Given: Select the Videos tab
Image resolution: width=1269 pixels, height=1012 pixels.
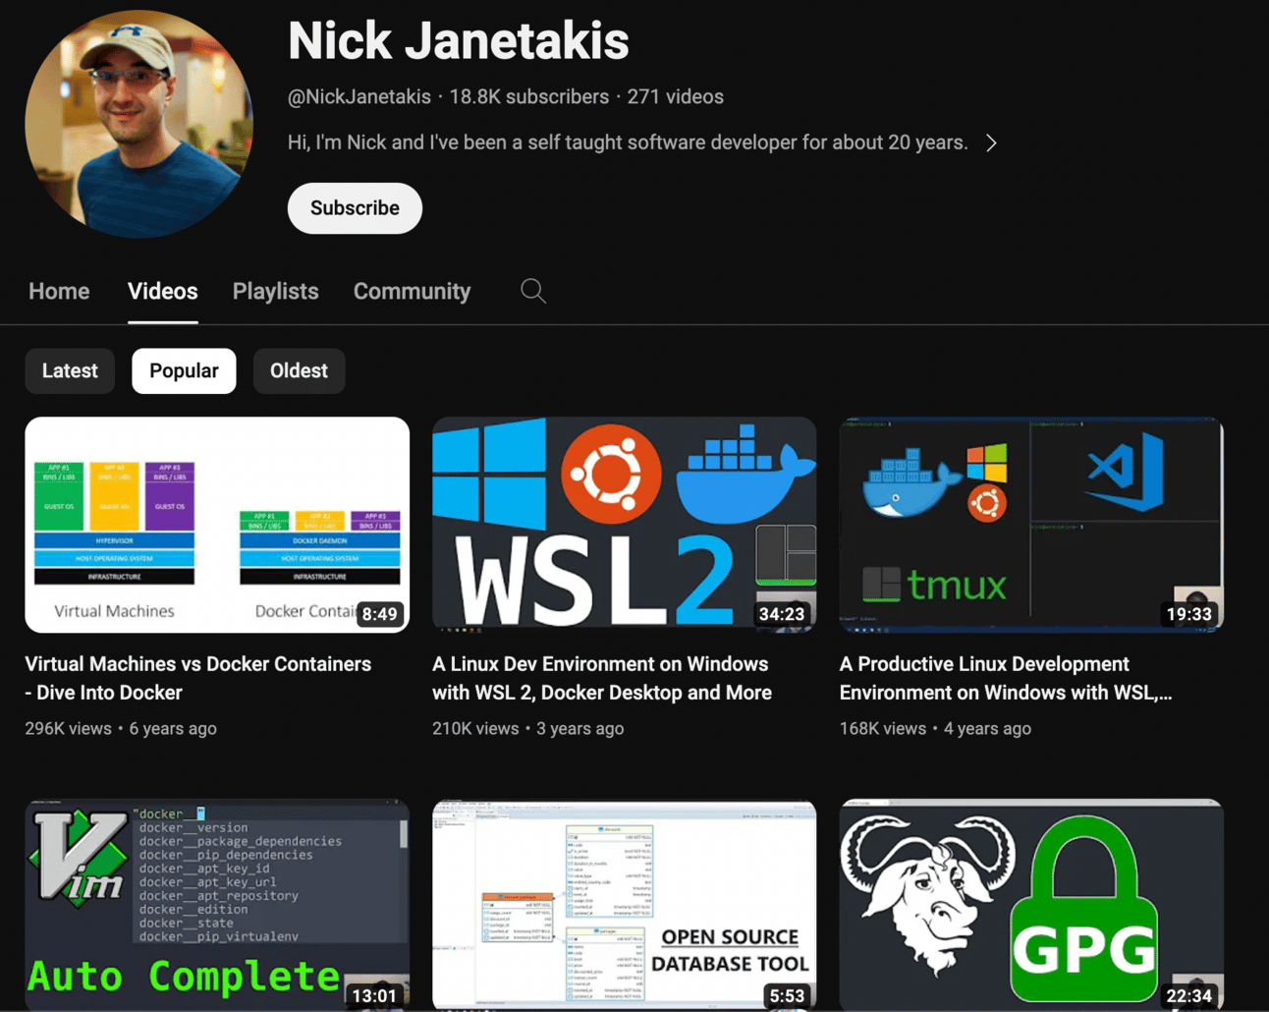Looking at the screenshot, I should (x=163, y=291).
